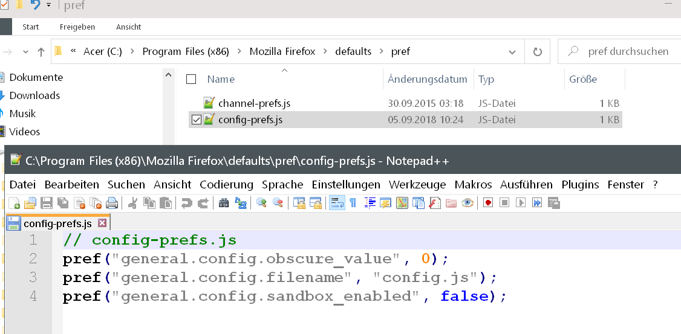Open the Sprache menu
The image size is (681, 334).
coord(282,185)
